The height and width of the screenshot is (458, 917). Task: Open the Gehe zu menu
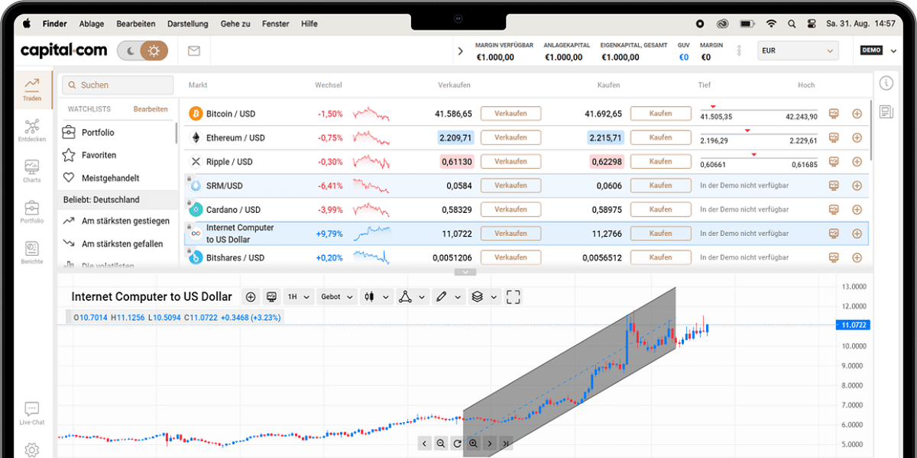click(x=235, y=24)
